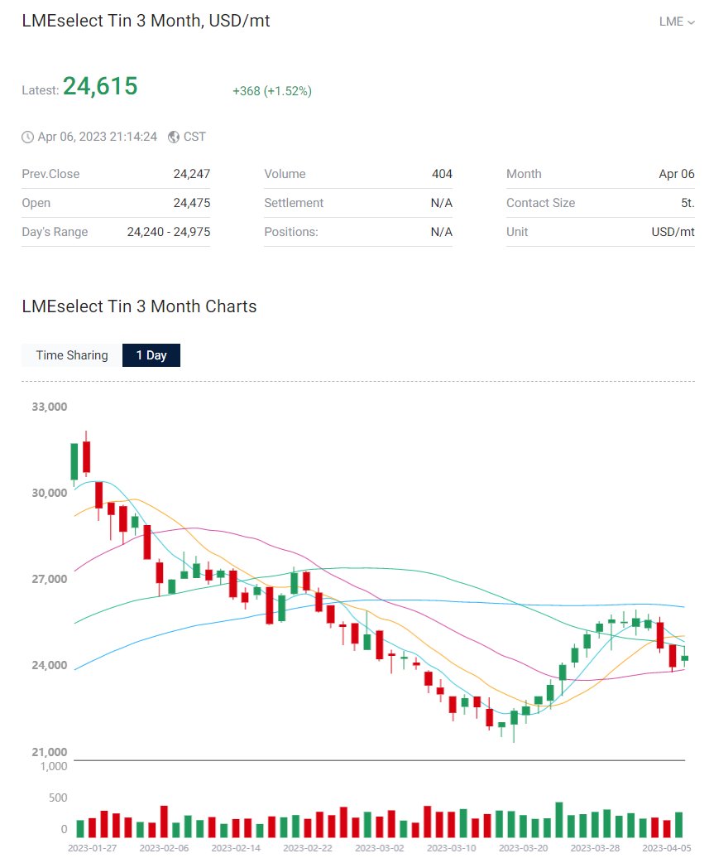Click the 27,000 price axis label
Image resolution: width=714 pixels, height=858 pixels.
coord(49,579)
